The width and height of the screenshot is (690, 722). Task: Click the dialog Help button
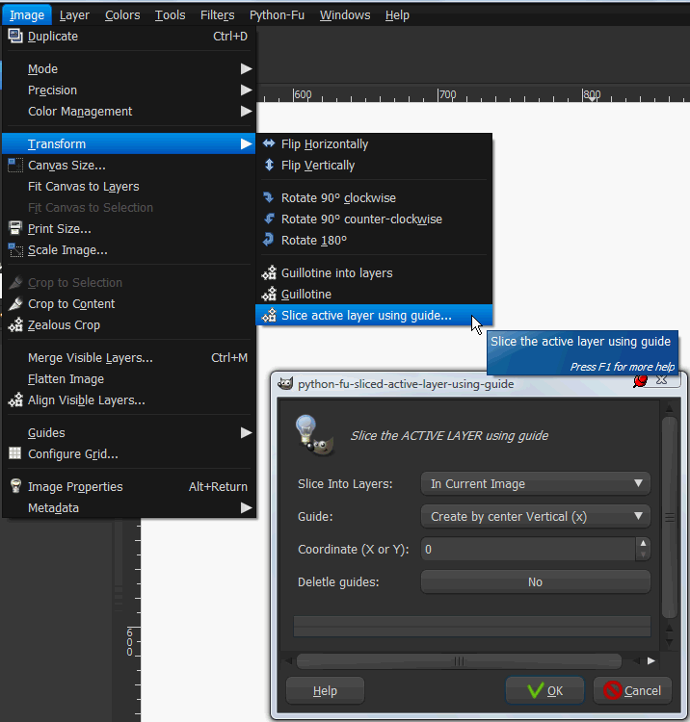[325, 690]
